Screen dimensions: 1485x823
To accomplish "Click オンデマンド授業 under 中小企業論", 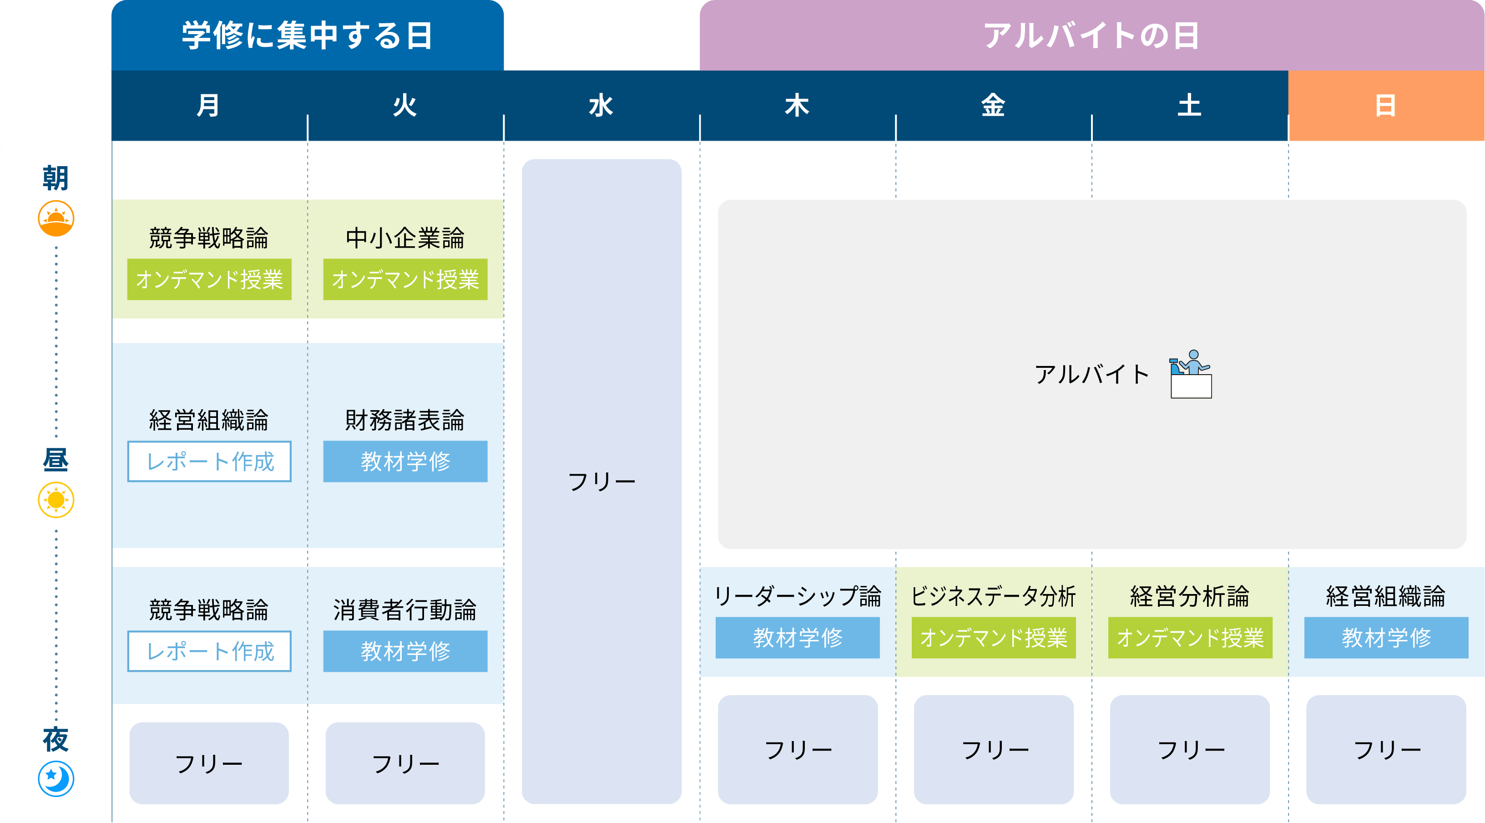I will coord(405,279).
